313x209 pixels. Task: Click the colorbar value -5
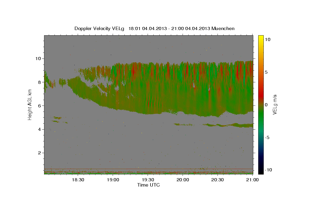(x=268, y=137)
